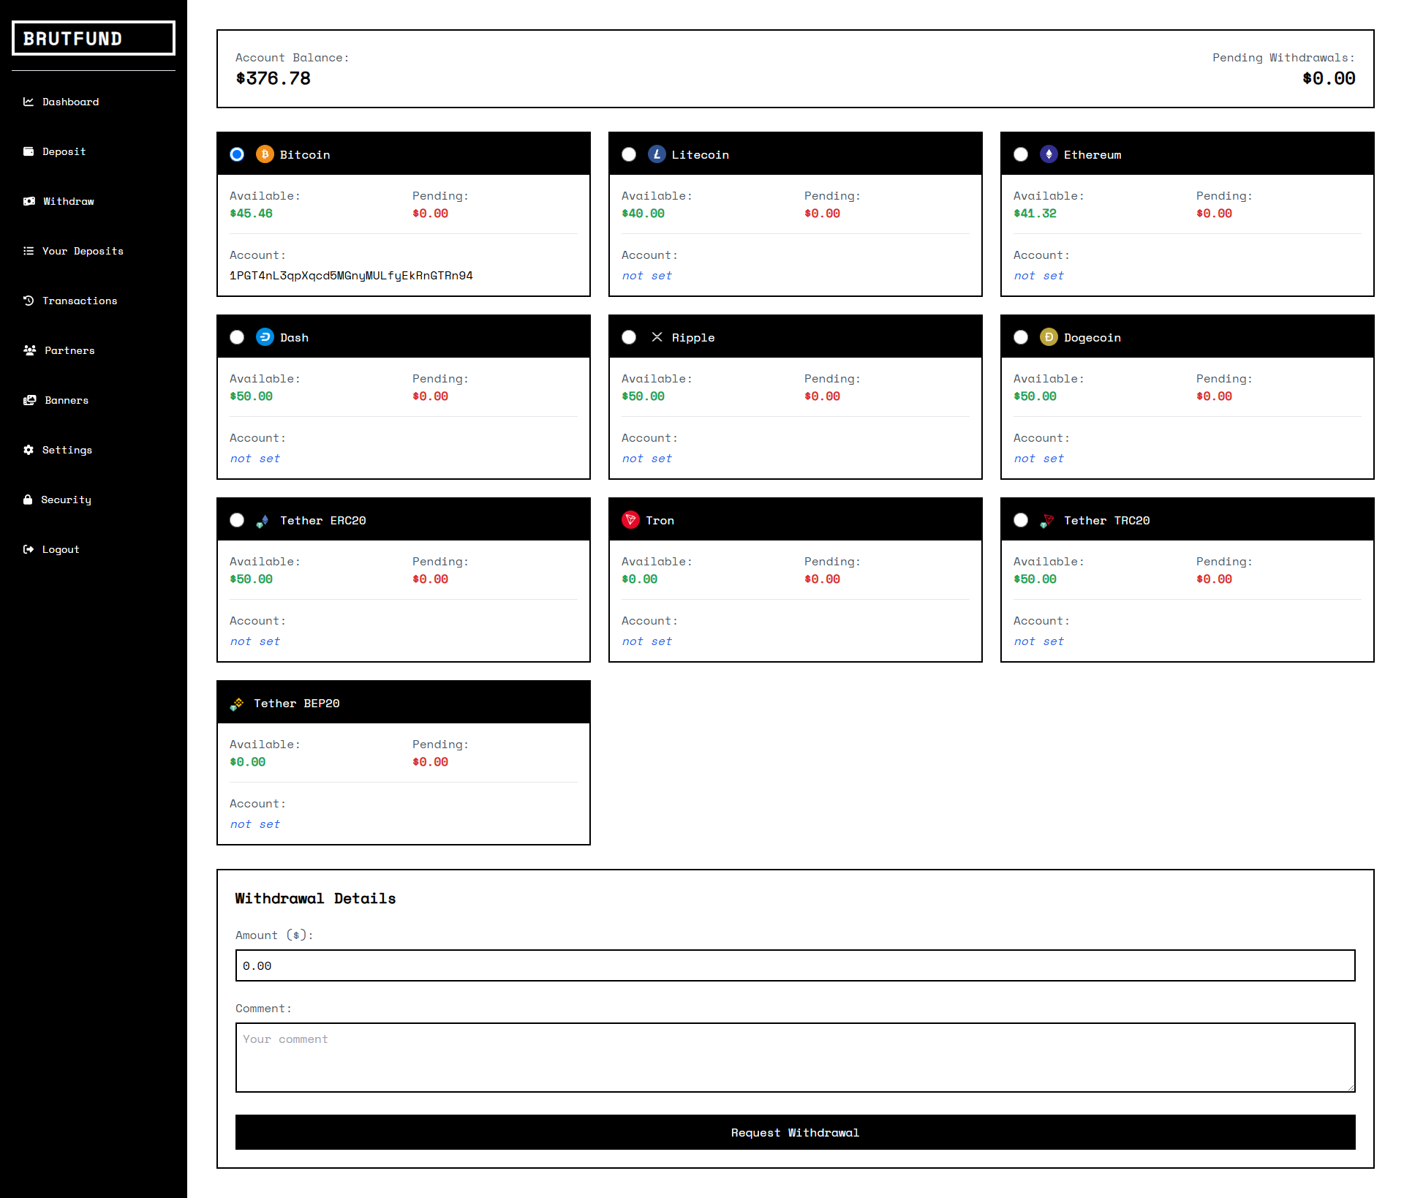The width and height of the screenshot is (1404, 1198).
Task: Select the Ethereum radio button
Action: 1021,154
